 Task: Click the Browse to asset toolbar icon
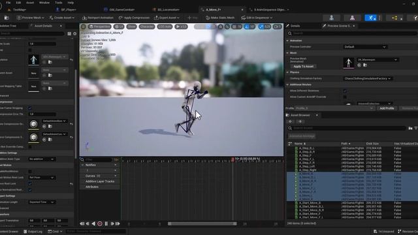click(7, 18)
